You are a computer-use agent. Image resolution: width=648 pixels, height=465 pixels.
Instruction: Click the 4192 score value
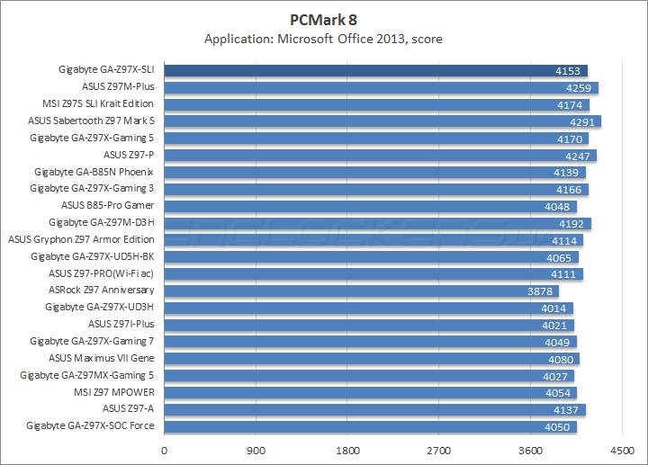571,224
